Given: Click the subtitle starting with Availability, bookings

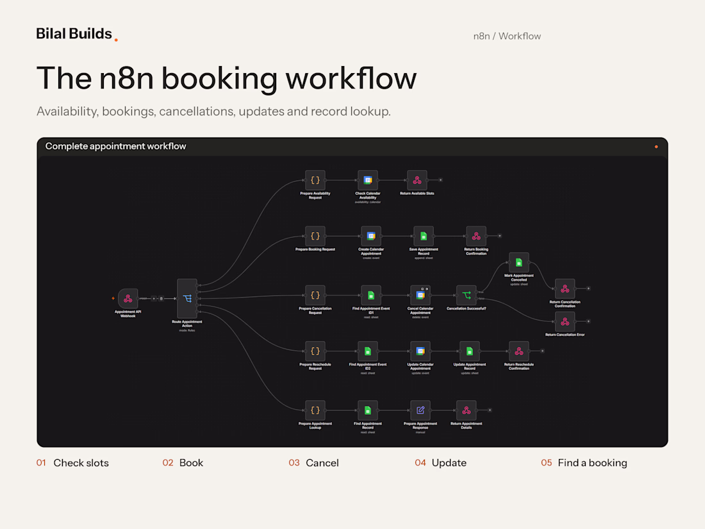Looking at the screenshot, I should (213, 112).
